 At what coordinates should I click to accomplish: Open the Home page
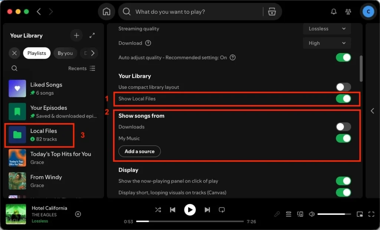tap(106, 11)
